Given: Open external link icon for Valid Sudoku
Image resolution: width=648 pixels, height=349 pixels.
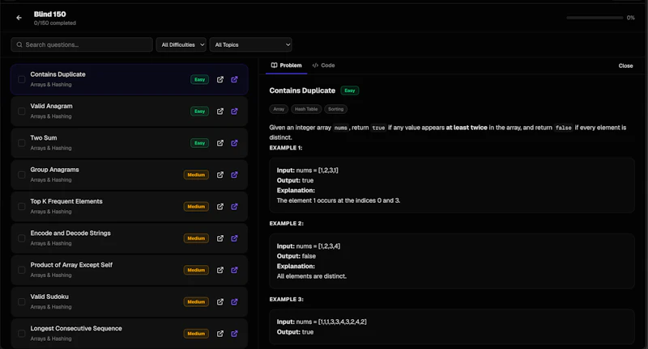Looking at the screenshot, I should click(x=220, y=301).
